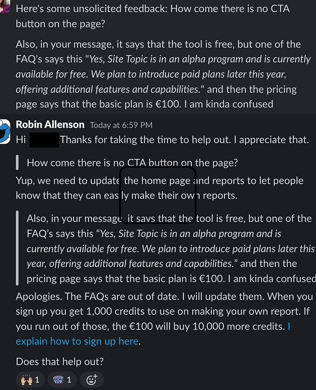Viewport: 316px width, 390px height.
Task: Follow the 'explain how to sign up here' link
Action: [x=153, y=334]
